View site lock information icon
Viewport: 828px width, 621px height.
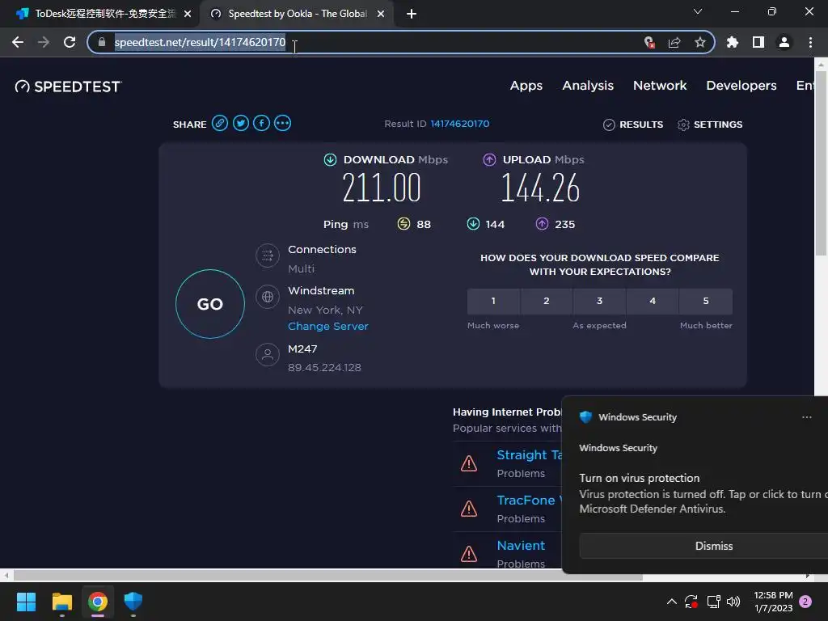click(102, 42)
